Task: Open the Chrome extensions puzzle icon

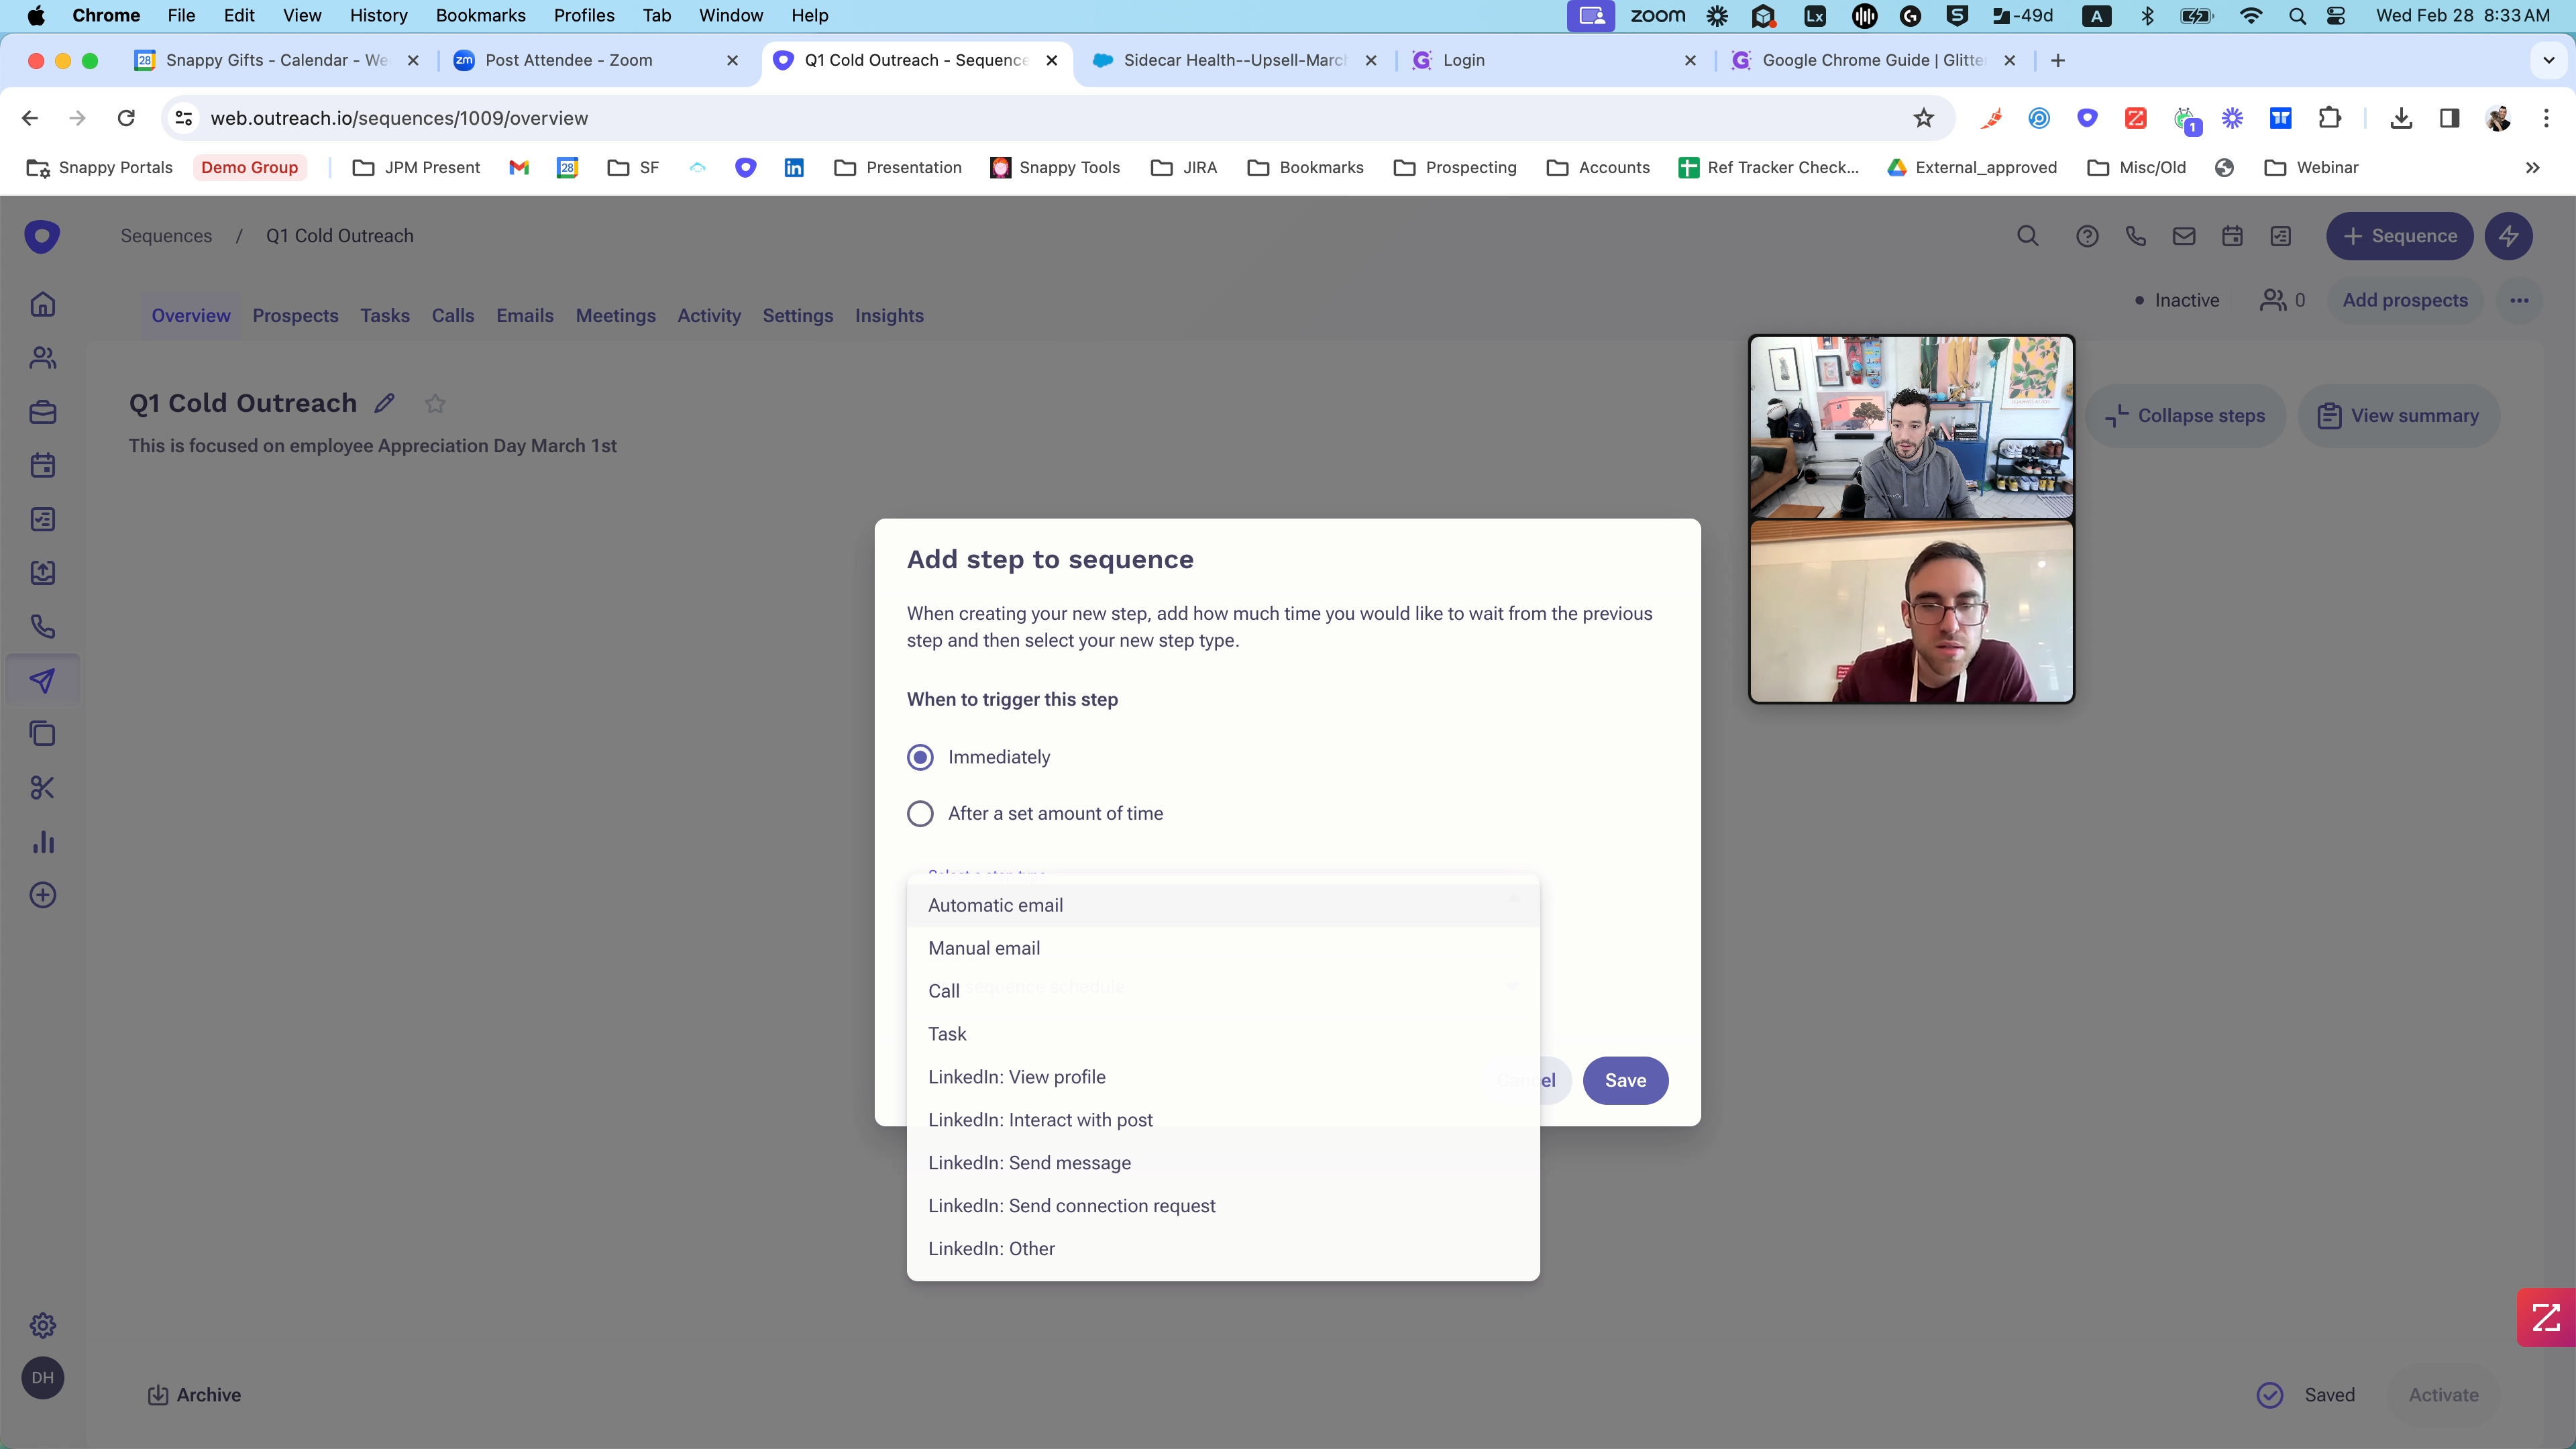Action: (x=2330, y=118)
